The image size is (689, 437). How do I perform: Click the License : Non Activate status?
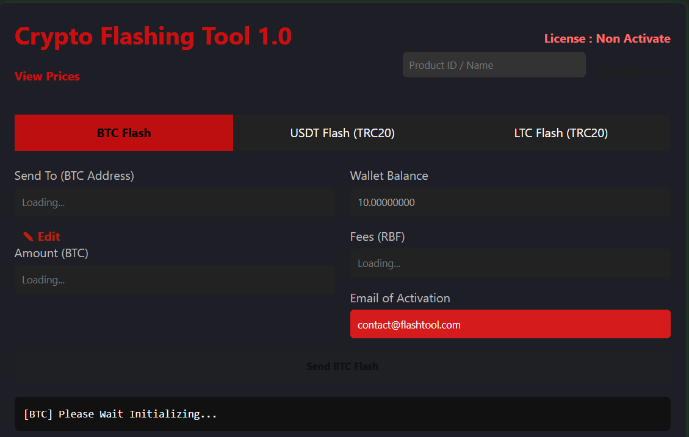pos(607,39)
